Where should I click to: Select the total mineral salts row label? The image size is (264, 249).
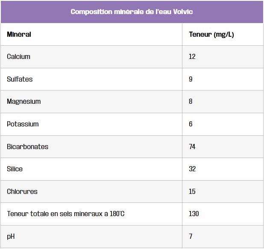66,214
